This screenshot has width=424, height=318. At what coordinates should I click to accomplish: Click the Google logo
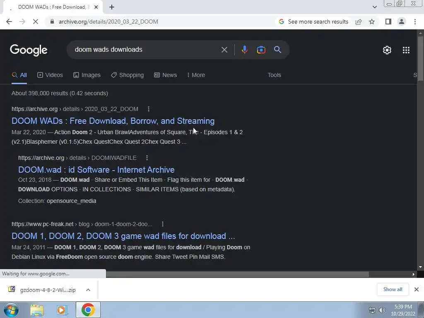(29, 50)
